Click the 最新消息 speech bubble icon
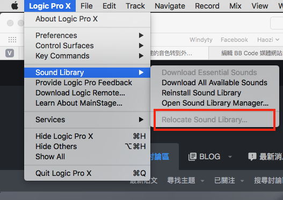 tap(252, 157)
